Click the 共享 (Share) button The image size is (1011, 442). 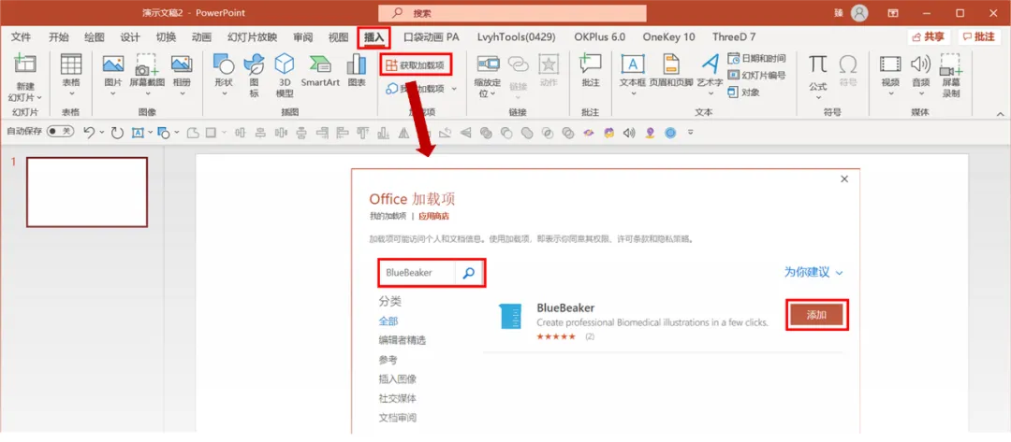coord(929,36)
